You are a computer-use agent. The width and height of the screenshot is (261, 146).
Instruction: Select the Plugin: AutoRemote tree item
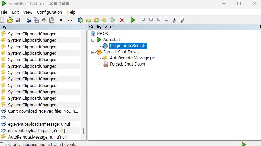coord(128,46)
